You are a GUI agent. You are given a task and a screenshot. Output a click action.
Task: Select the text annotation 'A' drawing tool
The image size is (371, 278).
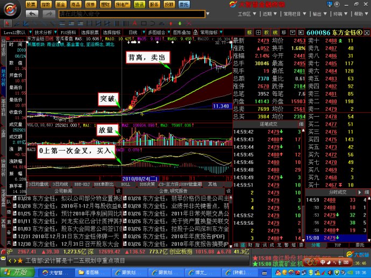pos(134,24)
